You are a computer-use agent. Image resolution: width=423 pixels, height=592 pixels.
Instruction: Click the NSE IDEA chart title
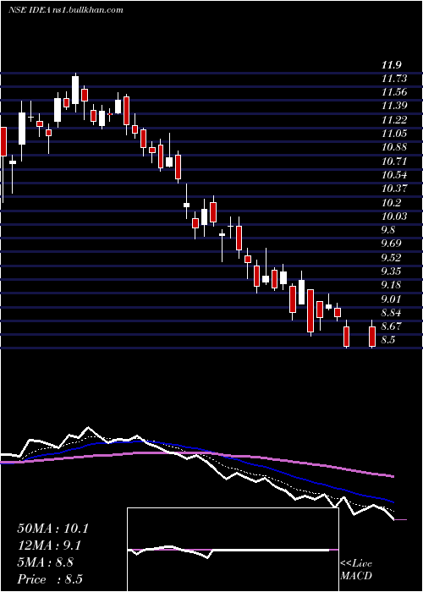[x=66, y=10]
